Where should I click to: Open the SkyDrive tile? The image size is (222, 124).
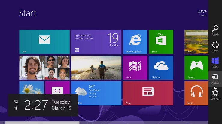161,68
